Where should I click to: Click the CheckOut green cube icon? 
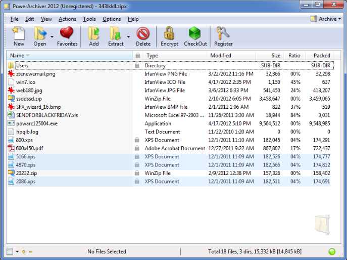pos(195,33)
